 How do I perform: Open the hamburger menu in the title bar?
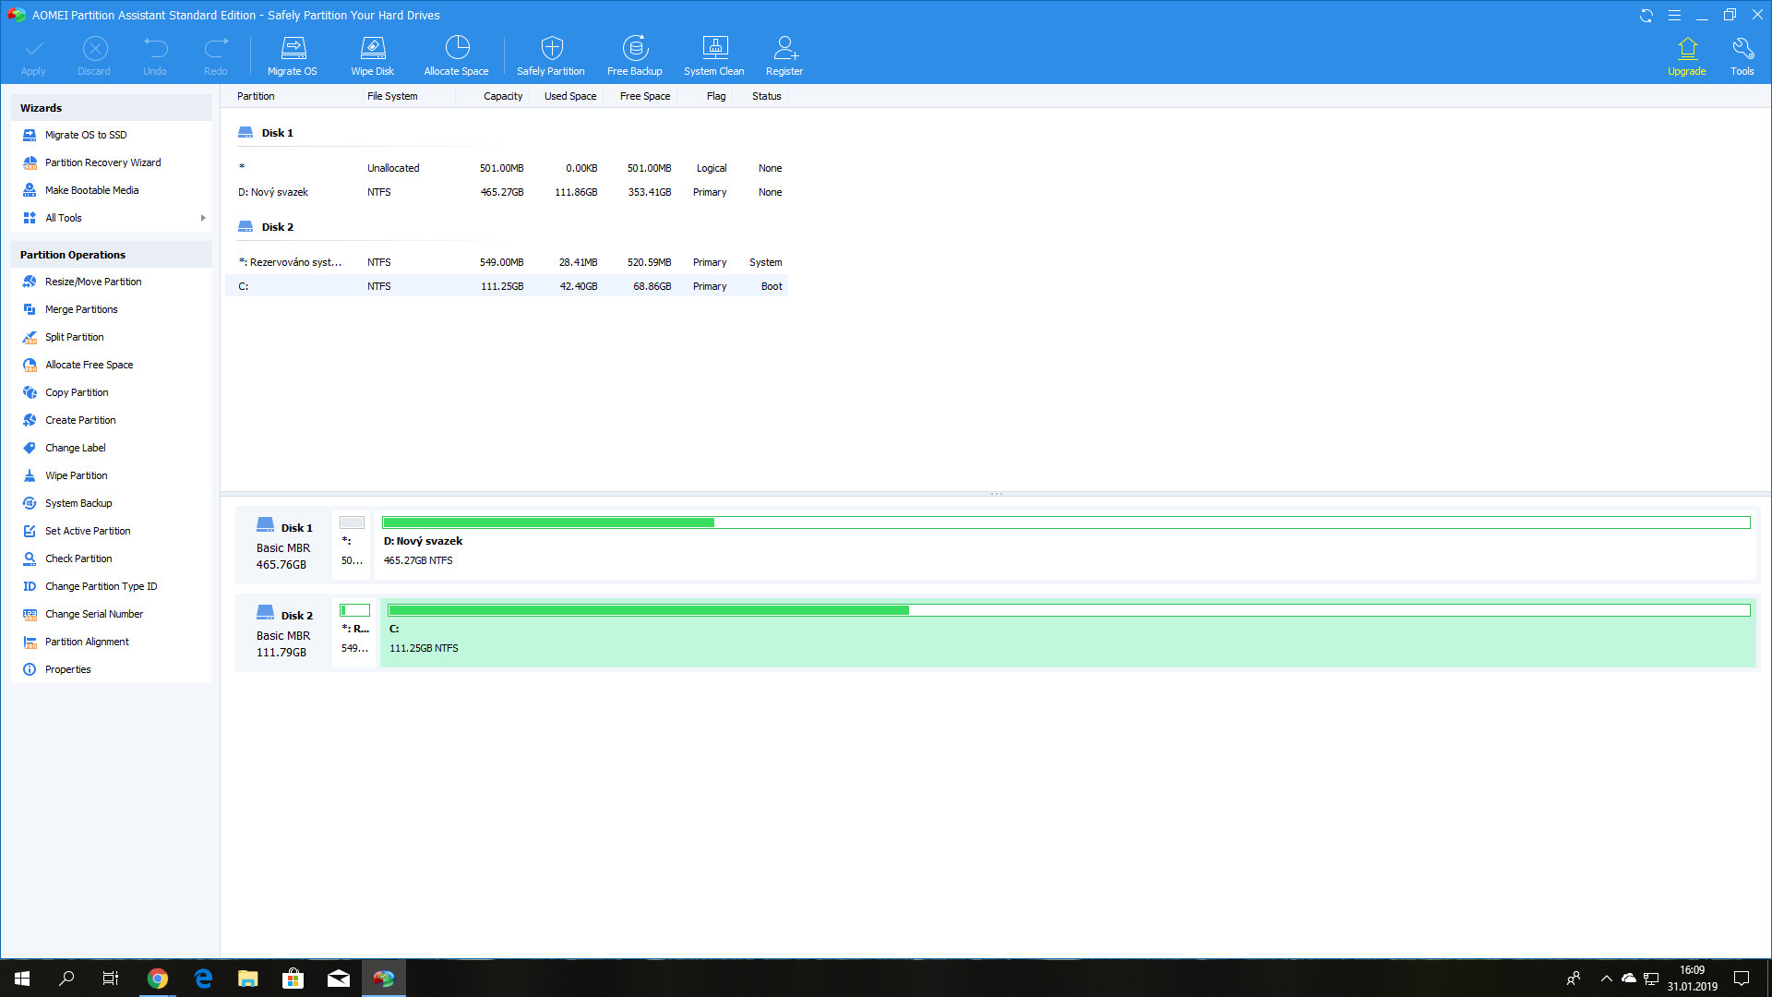coord(1674,16)
